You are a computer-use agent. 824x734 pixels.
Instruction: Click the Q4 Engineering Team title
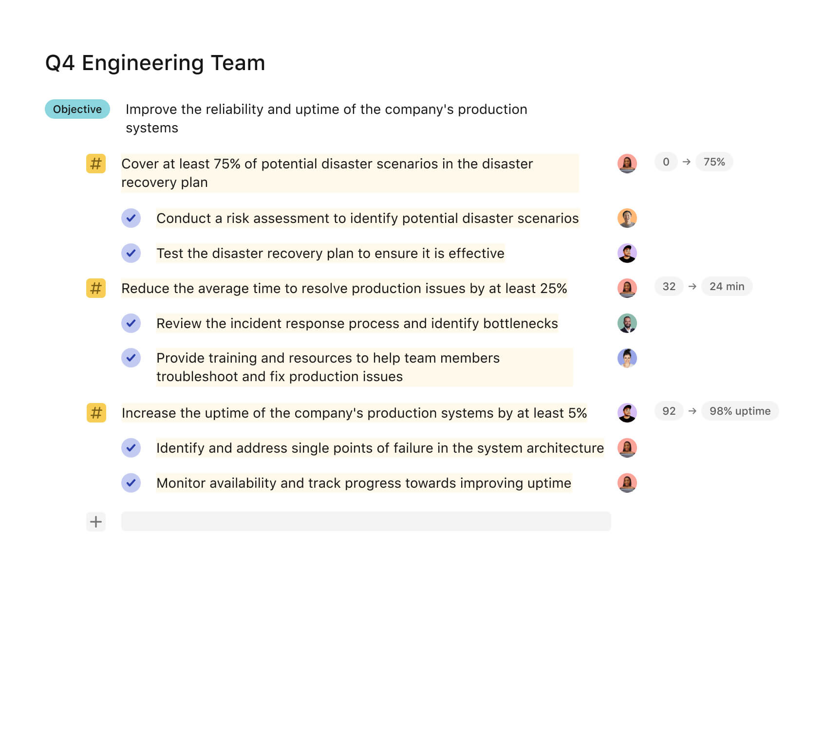click(x=155, y=63)
